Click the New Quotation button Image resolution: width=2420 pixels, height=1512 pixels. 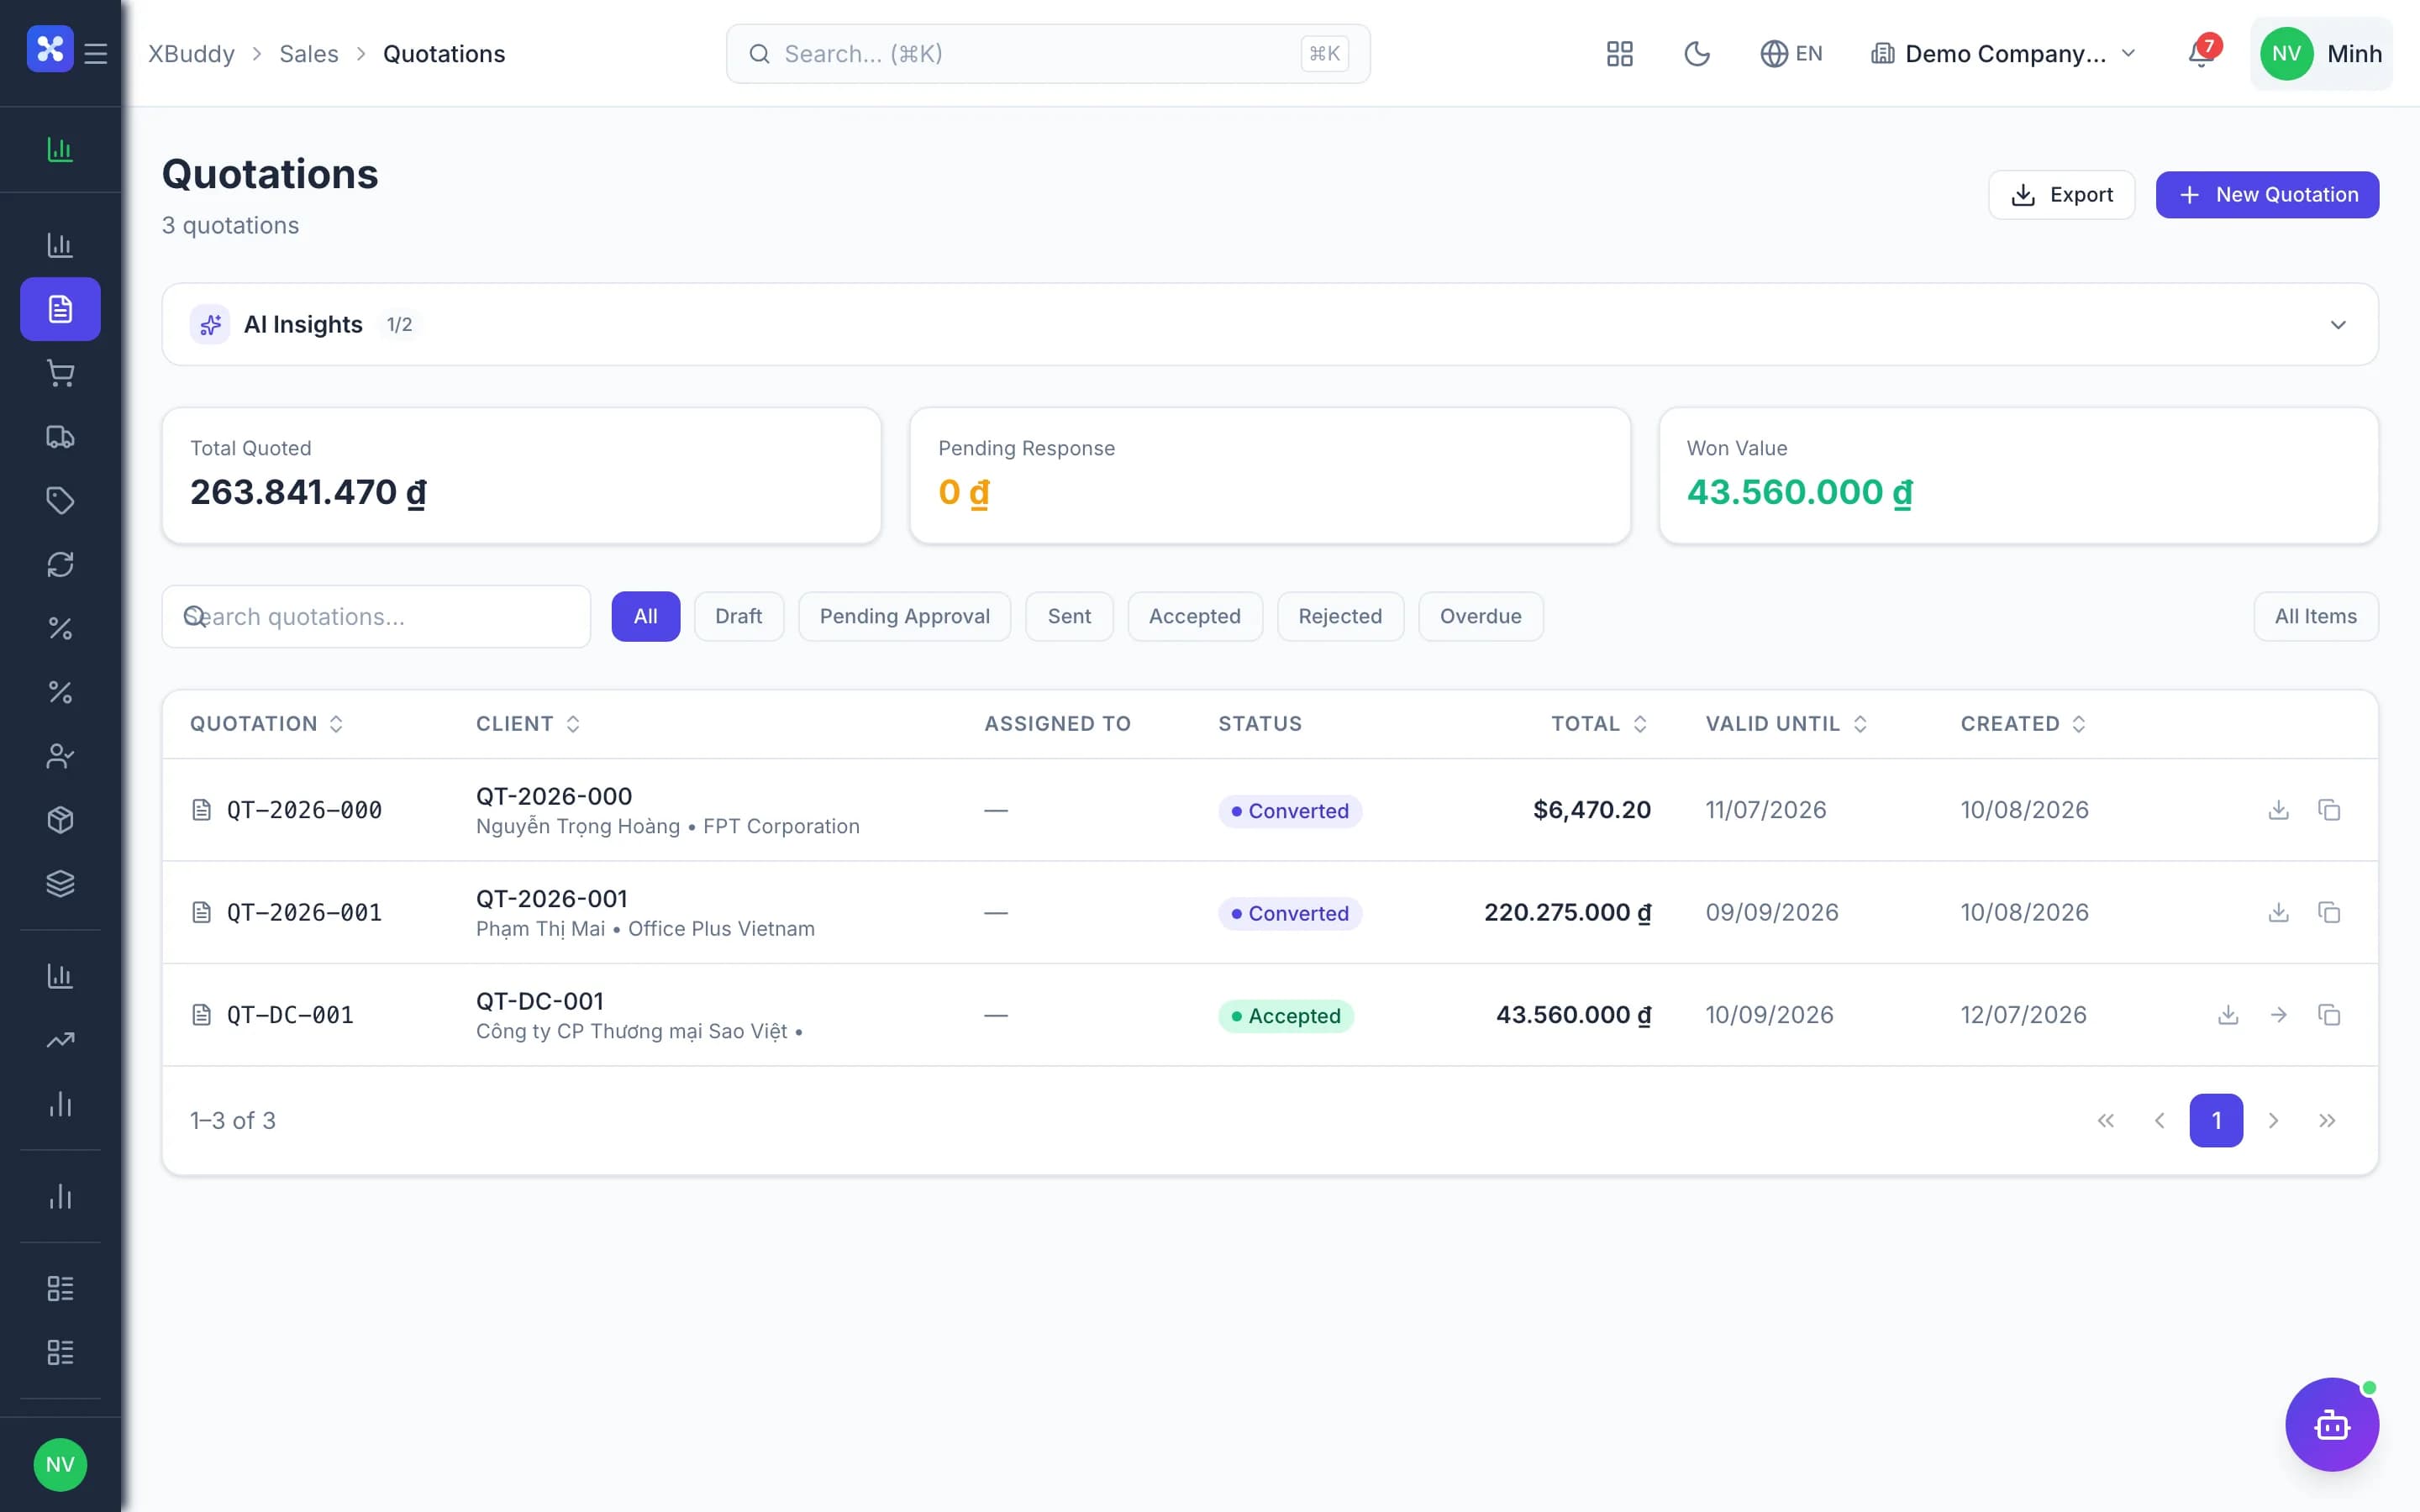pyautogui.click(x=2267, y=195)
